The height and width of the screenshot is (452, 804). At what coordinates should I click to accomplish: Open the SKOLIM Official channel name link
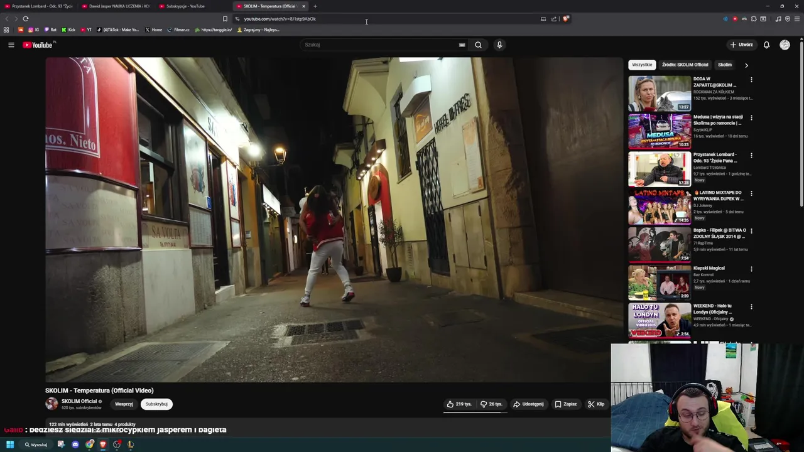pos(79,401)
